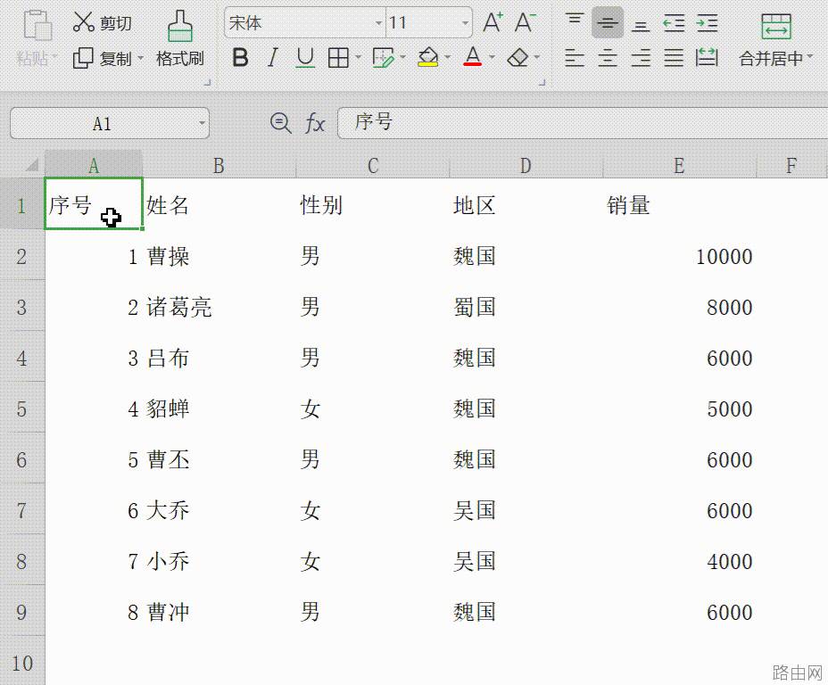
Task: Click the formula bar showing 序号
Action: point(582,123)
